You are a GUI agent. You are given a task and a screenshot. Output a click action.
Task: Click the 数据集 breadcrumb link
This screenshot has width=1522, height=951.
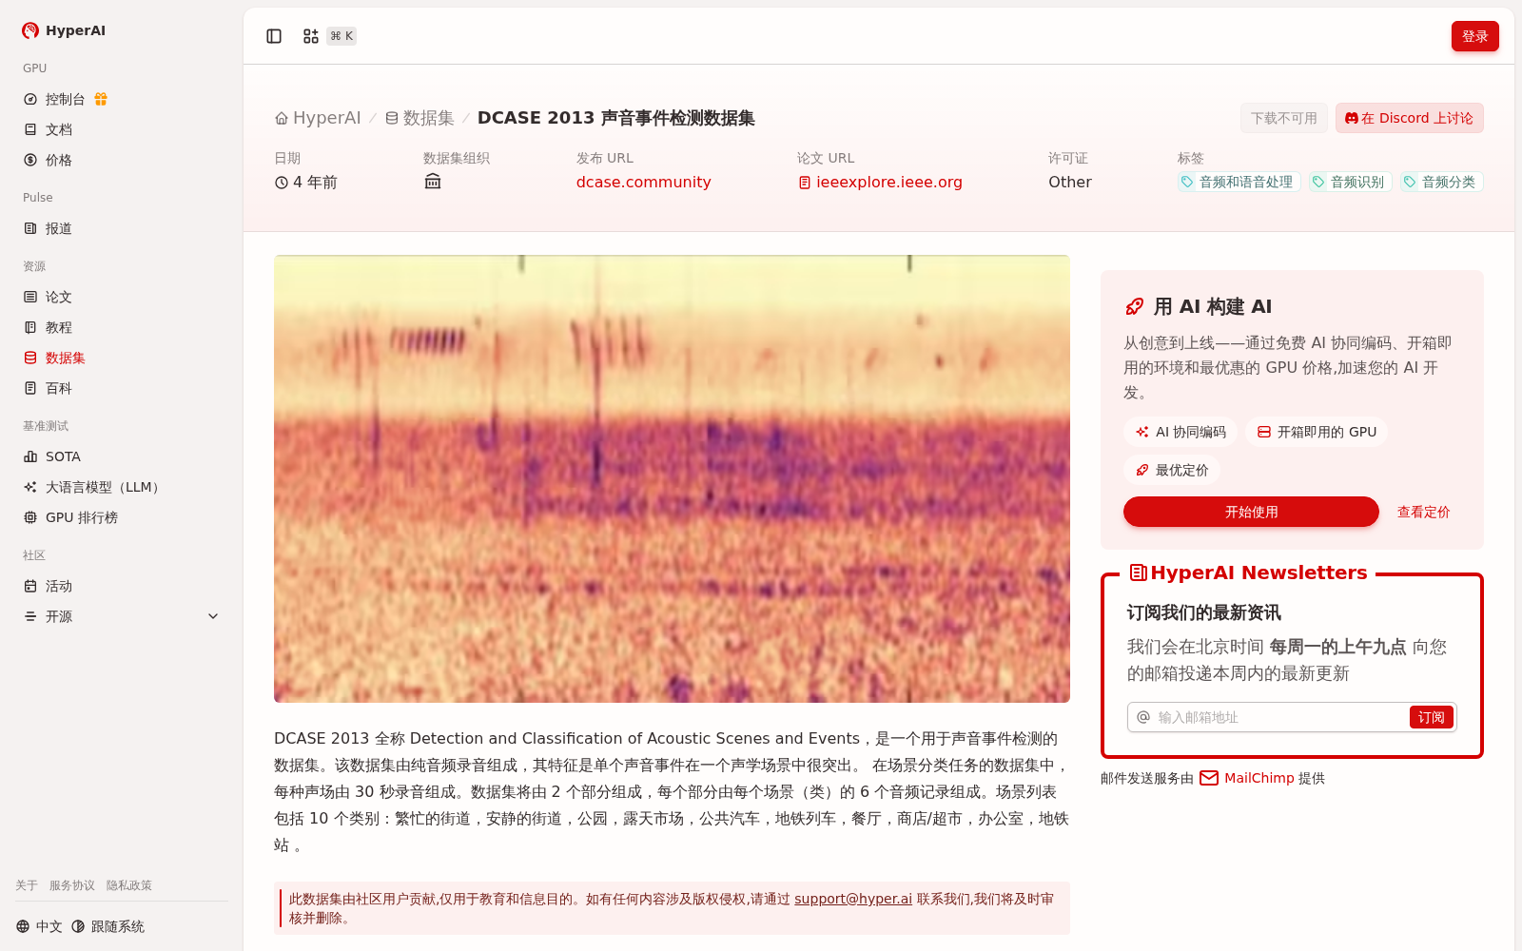(x=420, y=118)
